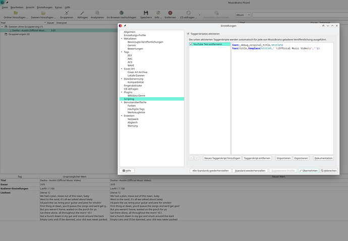This screenshot has width=348, height=241.
Task: Move tagger script up with arrow button
Action: pos(191,158)
